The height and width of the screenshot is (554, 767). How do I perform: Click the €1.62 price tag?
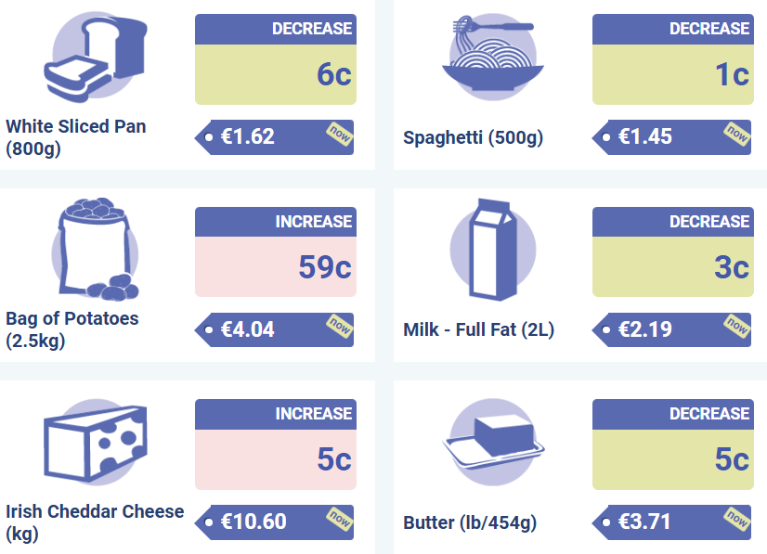pyautogui.click(x=275, y=137)
